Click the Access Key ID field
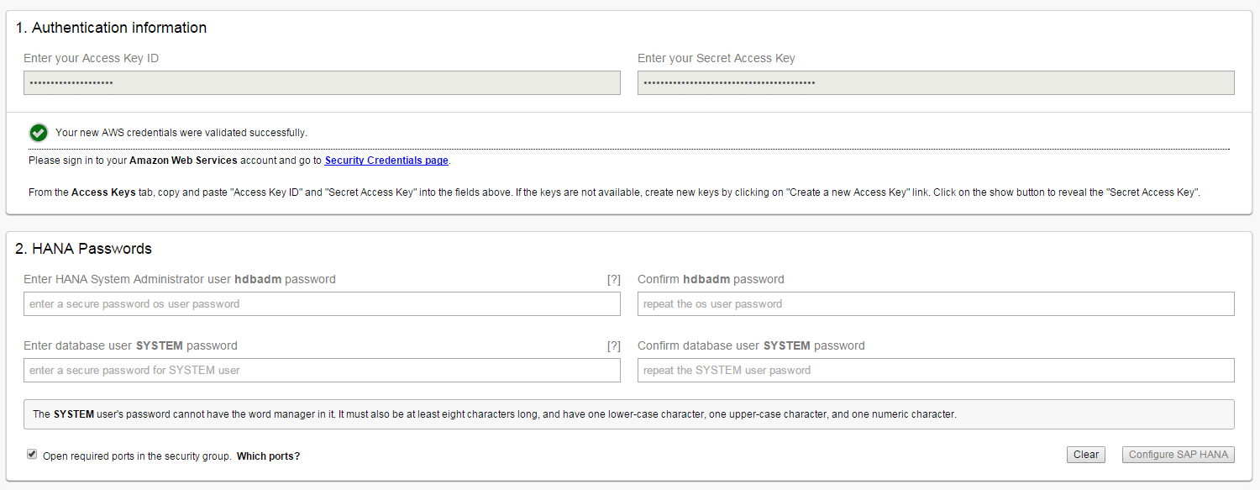This screenshot has height=490, width=1260. point(322,83)
